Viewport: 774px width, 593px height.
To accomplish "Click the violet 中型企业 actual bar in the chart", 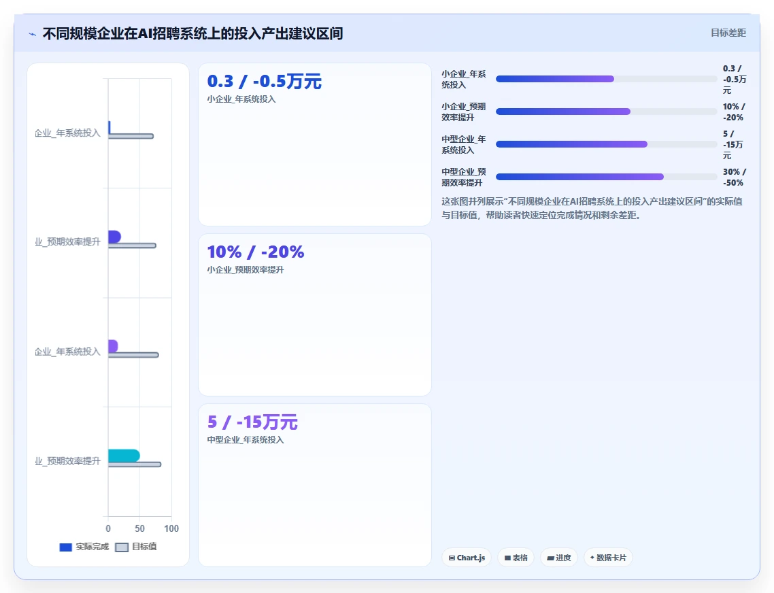I will click(113, 346).
